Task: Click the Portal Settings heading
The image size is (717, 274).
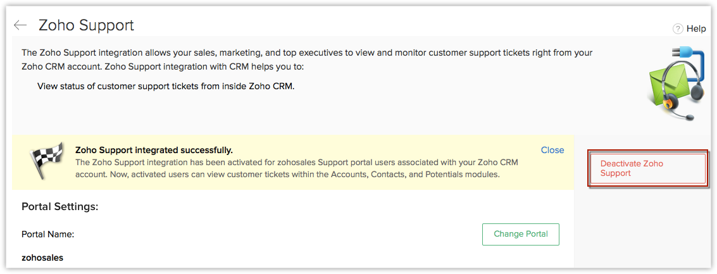Action: click(x=59, y=206)
